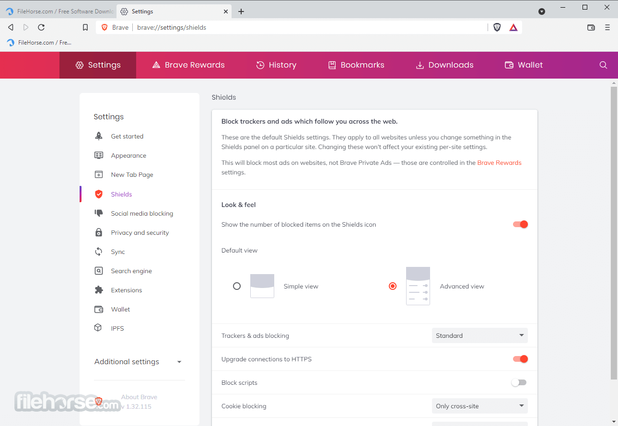The image size is (618, 426).
Task: Go to Search engine settings
Action: [x=131, y=271]
